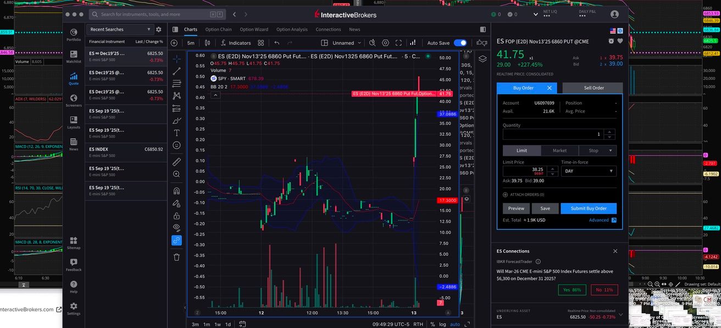721x328 pixels.
Task: Open Screeners in the left sidebar
Action: pos(74,100)
